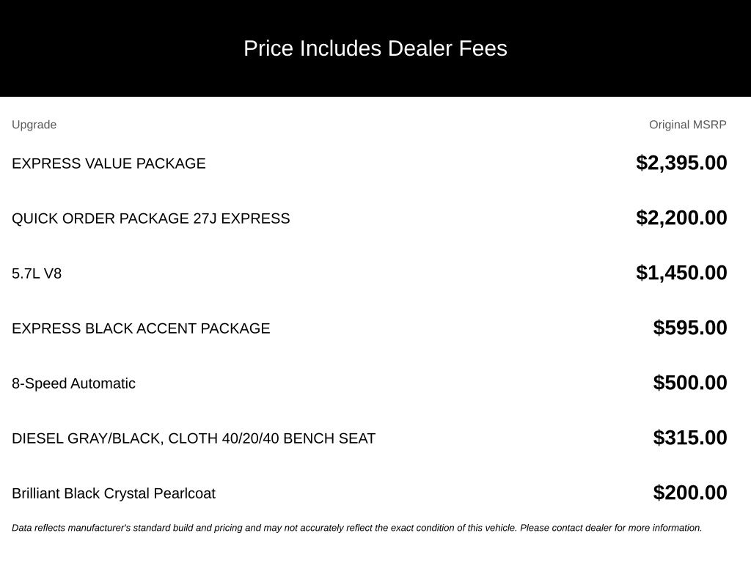751x563 pixels.
Task: Click the 'Please contact dealer' sentence
Action: (611, 528)
